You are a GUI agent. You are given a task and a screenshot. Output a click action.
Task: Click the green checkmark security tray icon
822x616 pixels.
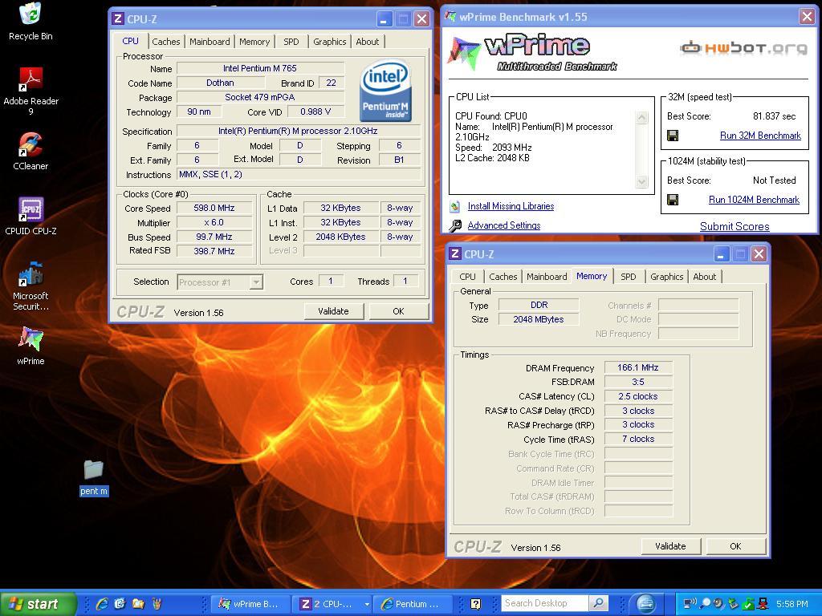[749, 603]
